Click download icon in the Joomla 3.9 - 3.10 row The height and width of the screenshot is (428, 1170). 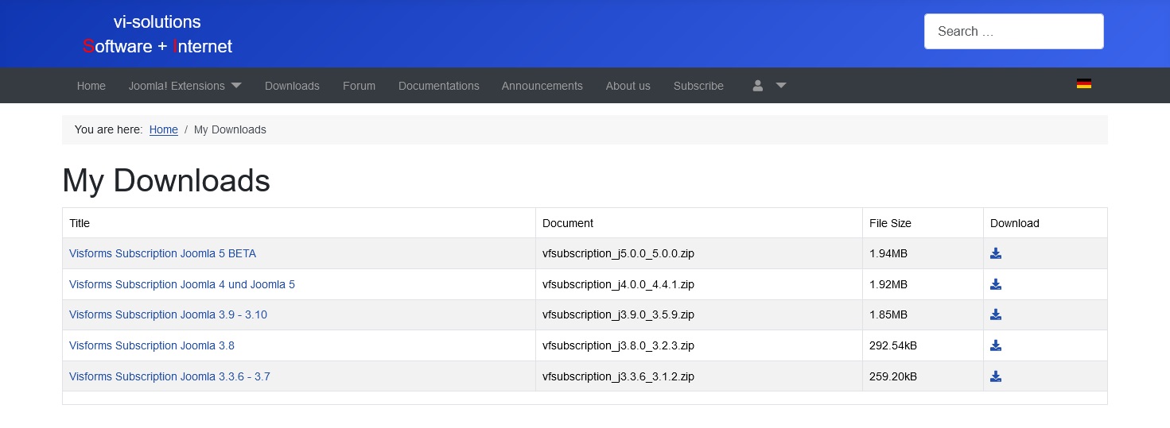pyautogui.click(x=996, y=314)
